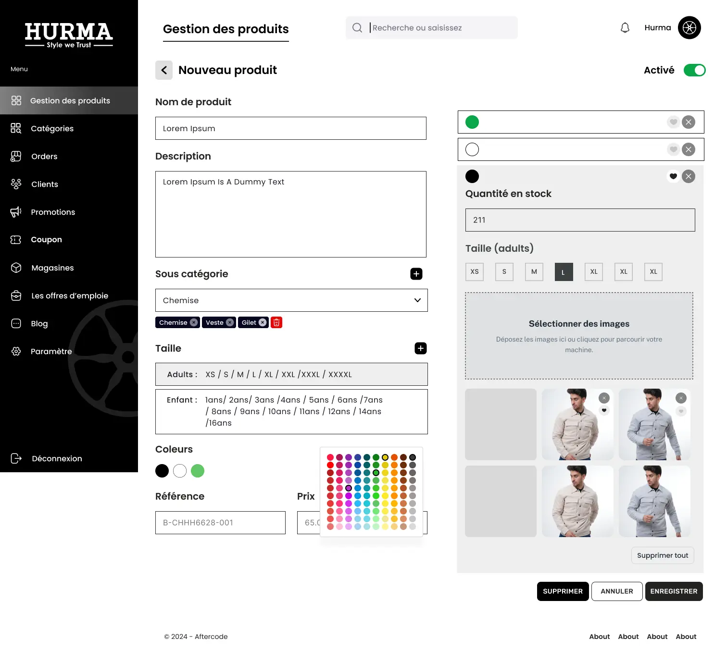Click the back arrow beside Nouveau produit
Screen dimensions: 727x650
pyautogui.click(x=164, y=70)
